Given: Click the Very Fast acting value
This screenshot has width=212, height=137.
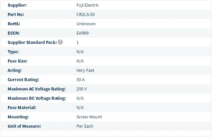Looking at the screenshot, I should pyautogui.click(x=85, y=70).
